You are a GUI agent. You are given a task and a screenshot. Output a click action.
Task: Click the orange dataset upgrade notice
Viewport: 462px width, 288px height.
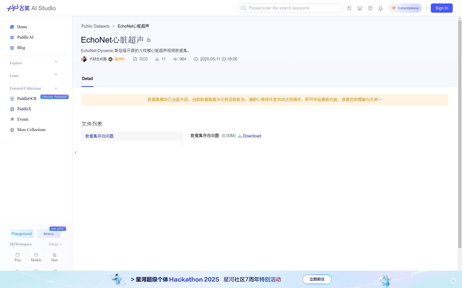coord(265,100)
